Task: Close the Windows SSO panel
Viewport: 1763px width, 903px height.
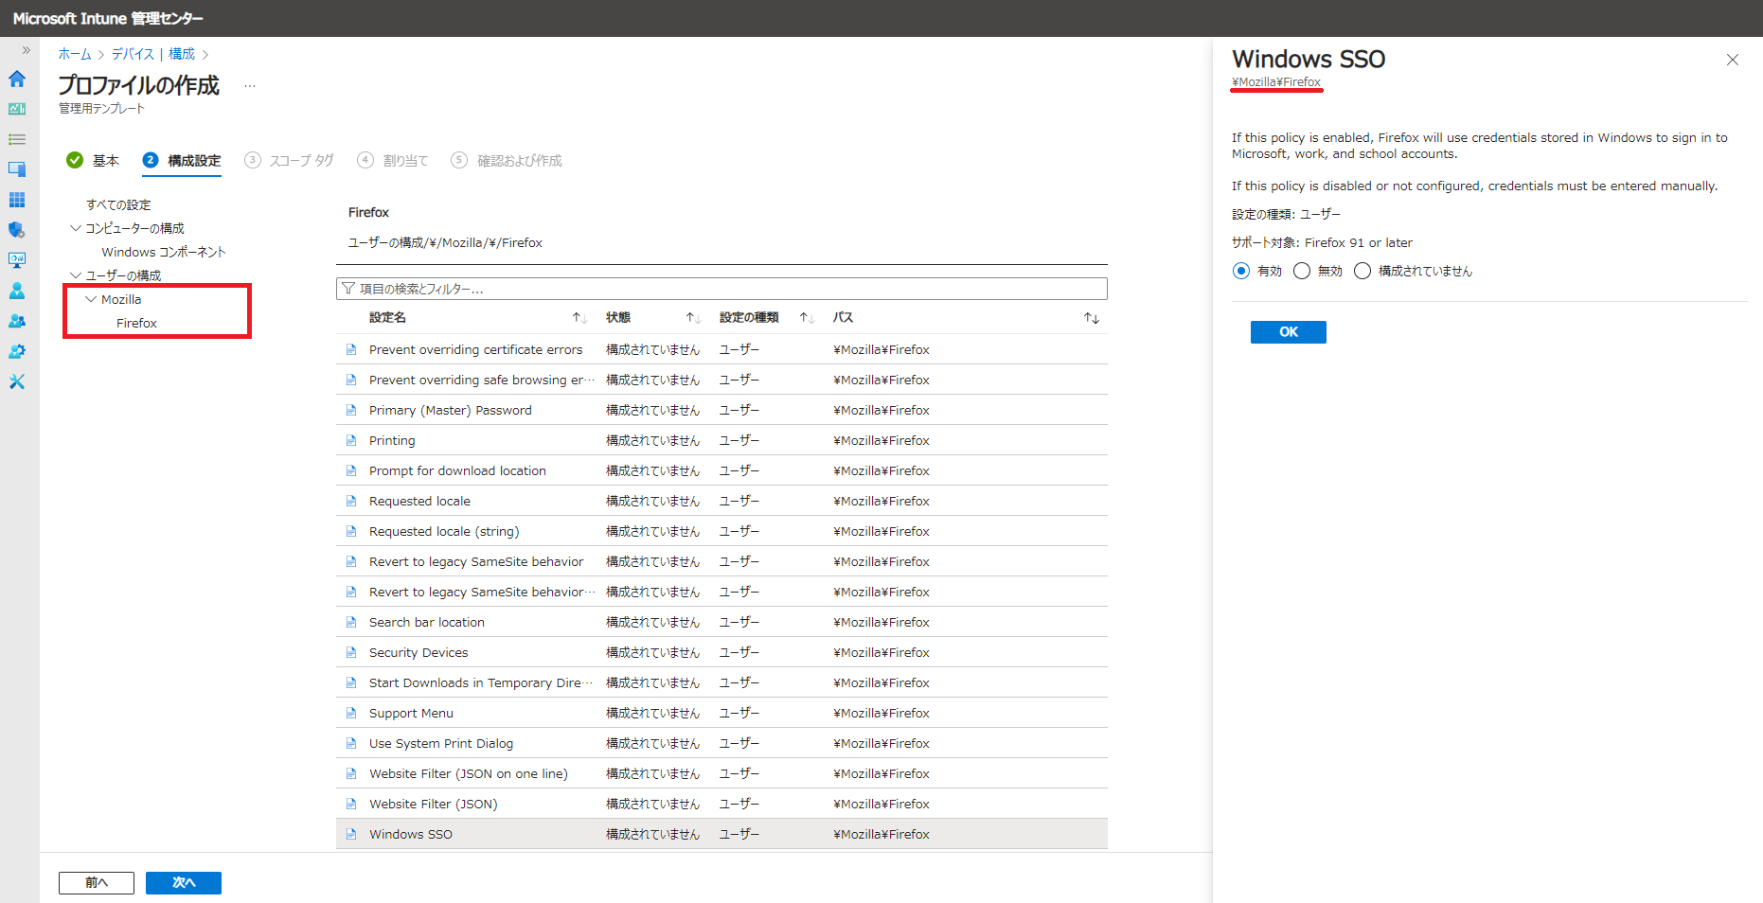Action: 1733,60
